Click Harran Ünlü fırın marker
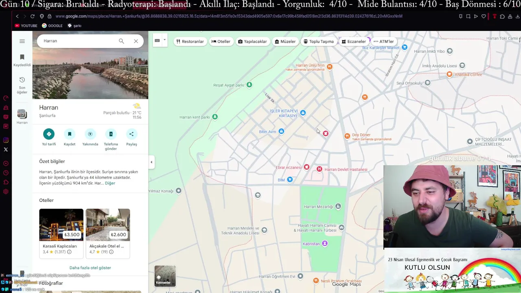This screenshot has width=521, height=293. 330,67
